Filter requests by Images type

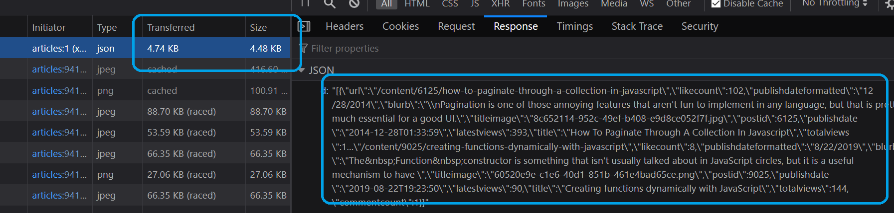pos(572,4)
